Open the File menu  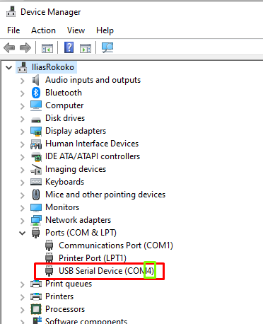(13, 30)
